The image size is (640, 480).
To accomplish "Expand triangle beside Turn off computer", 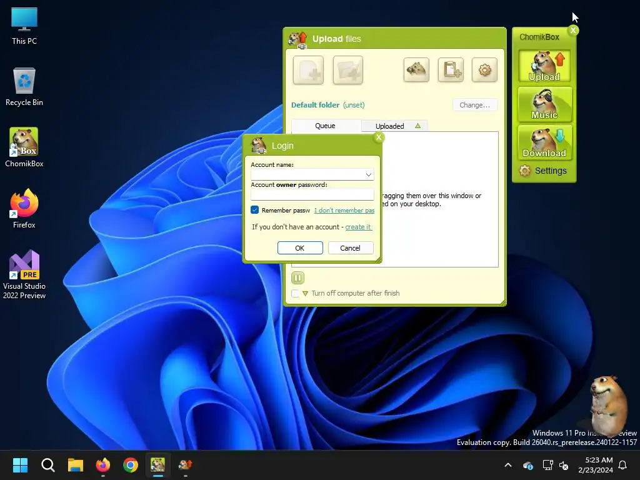I will click(x=305, y=294).
